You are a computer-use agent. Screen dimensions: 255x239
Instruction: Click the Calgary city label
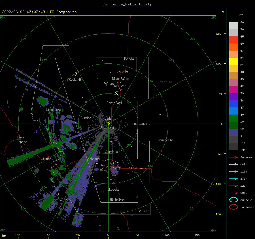110,167
